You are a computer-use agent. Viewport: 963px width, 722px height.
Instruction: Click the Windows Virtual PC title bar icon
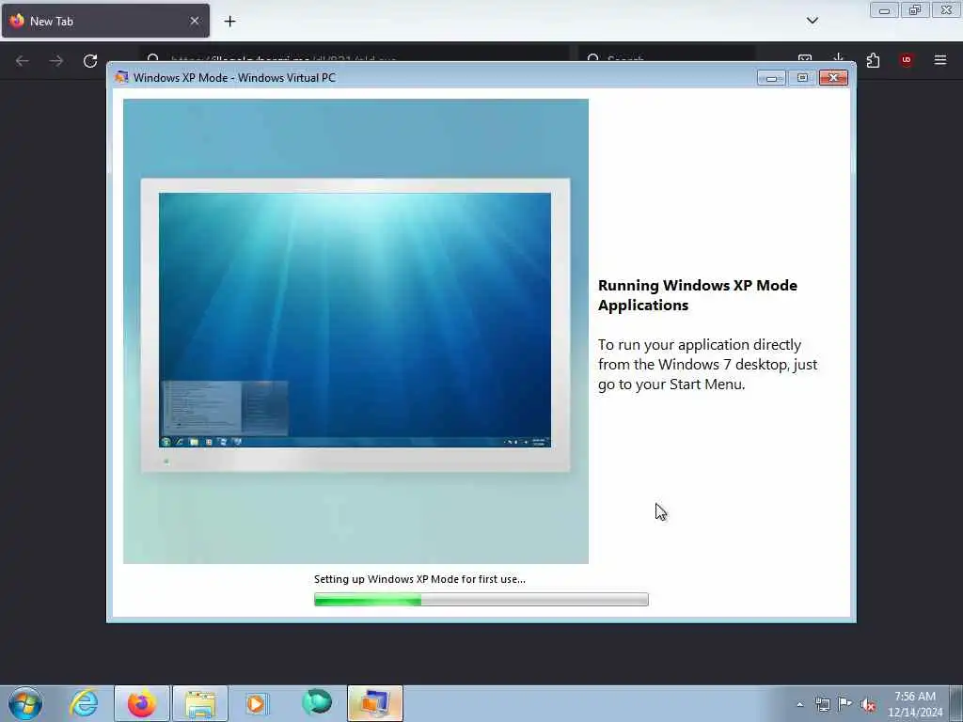[x=121, y=77]
